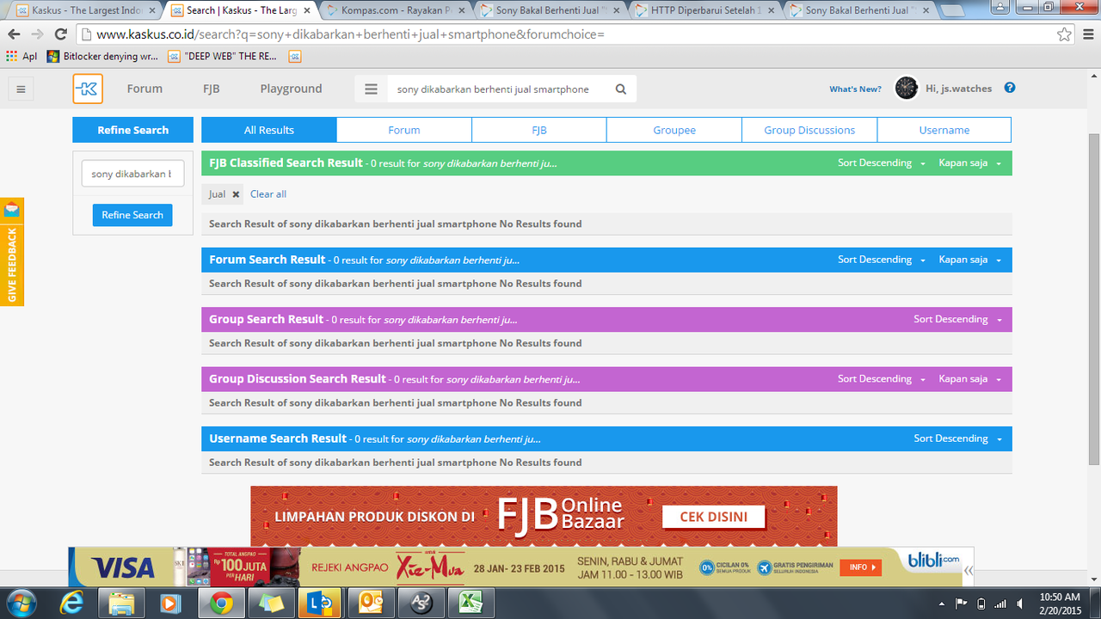Open Forum in top navigation
The width and height of the screenshot is (1101, 619).
[x=145, y=89]
